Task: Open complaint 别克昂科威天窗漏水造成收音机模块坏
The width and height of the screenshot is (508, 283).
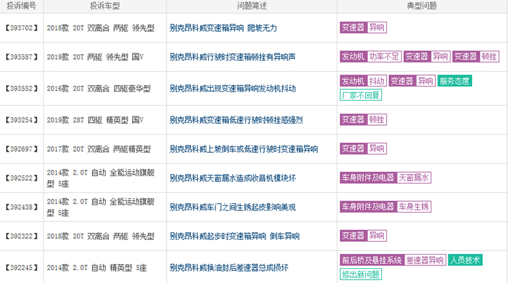Action: [232, 178]
